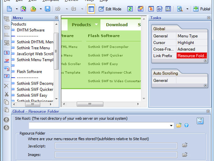
Task: Select Flash Software in the menu tree
Action: click(x=29, y=71)
